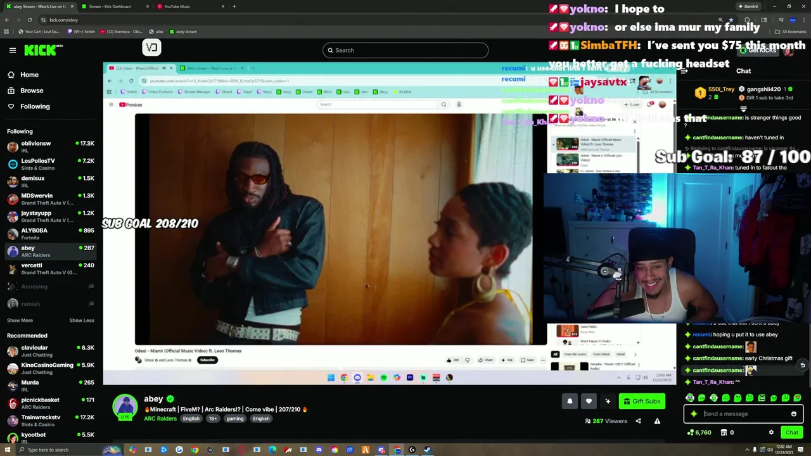Focus the Send a message input
Viewport: 811px width, 456px height.
743,414
